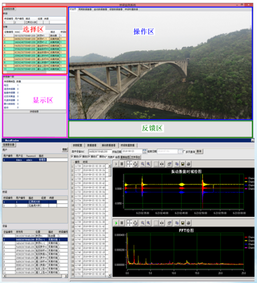
Task: Save the time-domain plot via the floppy icon
Action: 183,164
